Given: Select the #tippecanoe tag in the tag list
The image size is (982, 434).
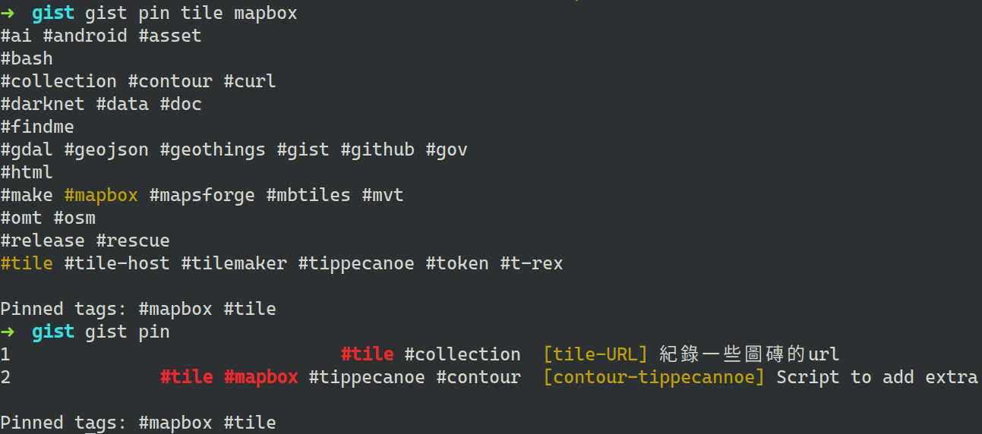Looking at the screenshot, I should pos(356,263).
